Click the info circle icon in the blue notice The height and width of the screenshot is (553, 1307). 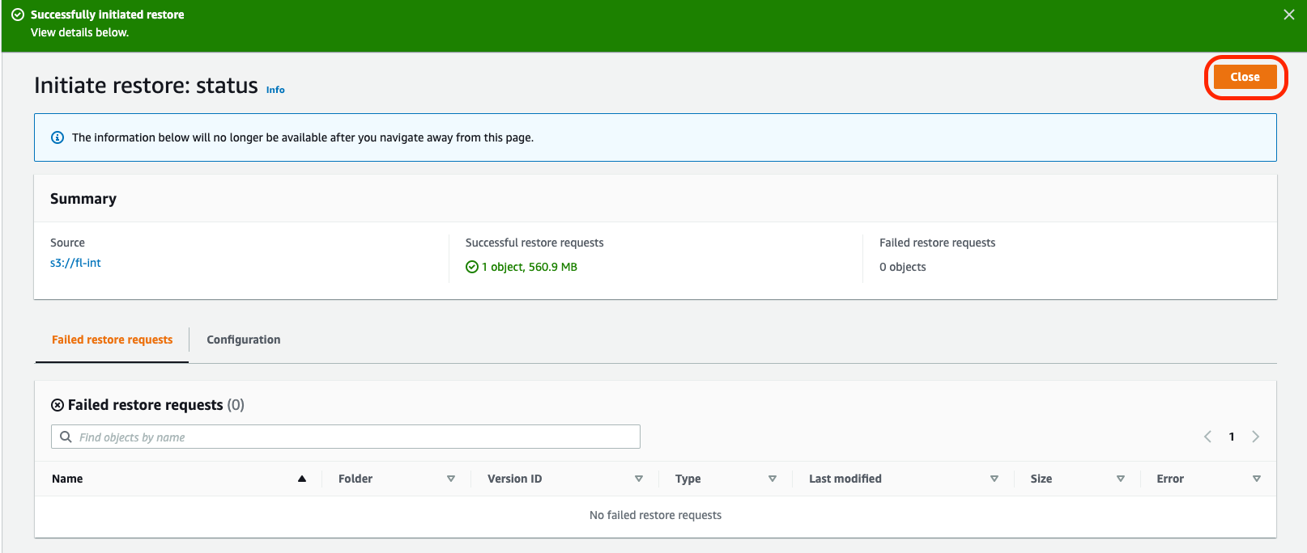[x=57, y=137]
